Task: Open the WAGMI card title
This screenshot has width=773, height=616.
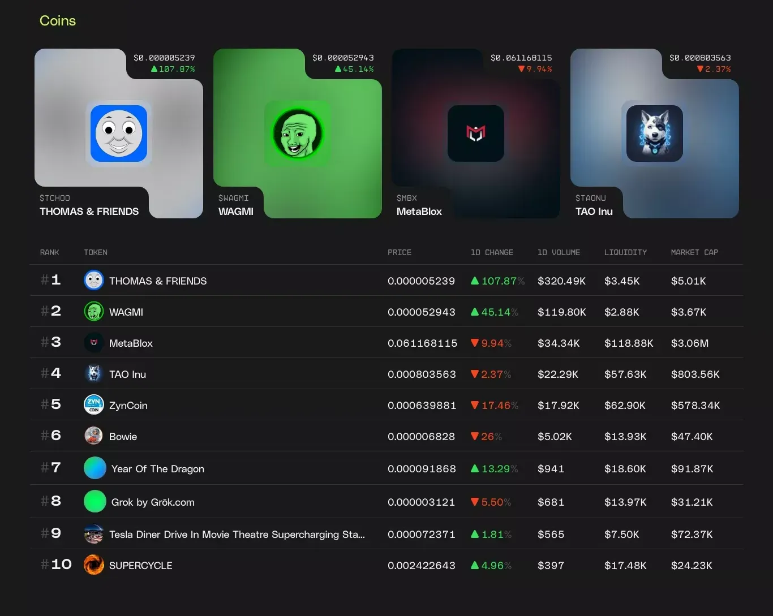Action: coord(236,212)
